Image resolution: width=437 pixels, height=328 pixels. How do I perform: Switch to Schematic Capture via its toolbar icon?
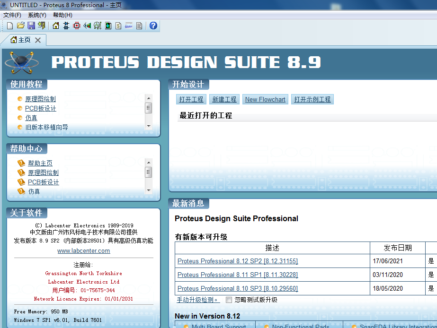pyautogui.click(x=65, y=26)
